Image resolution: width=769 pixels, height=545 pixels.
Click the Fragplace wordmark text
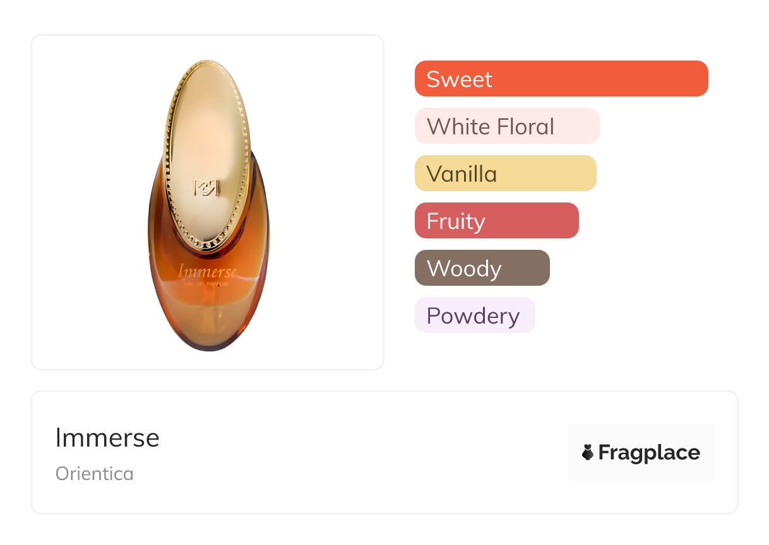649,453
